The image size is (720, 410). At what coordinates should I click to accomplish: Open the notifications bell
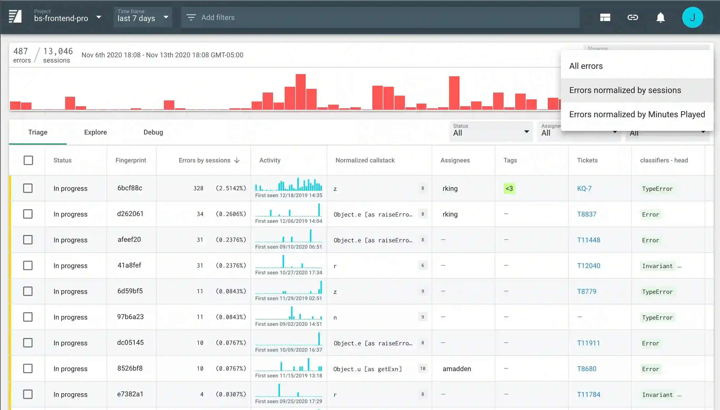(x=660, y=17)
